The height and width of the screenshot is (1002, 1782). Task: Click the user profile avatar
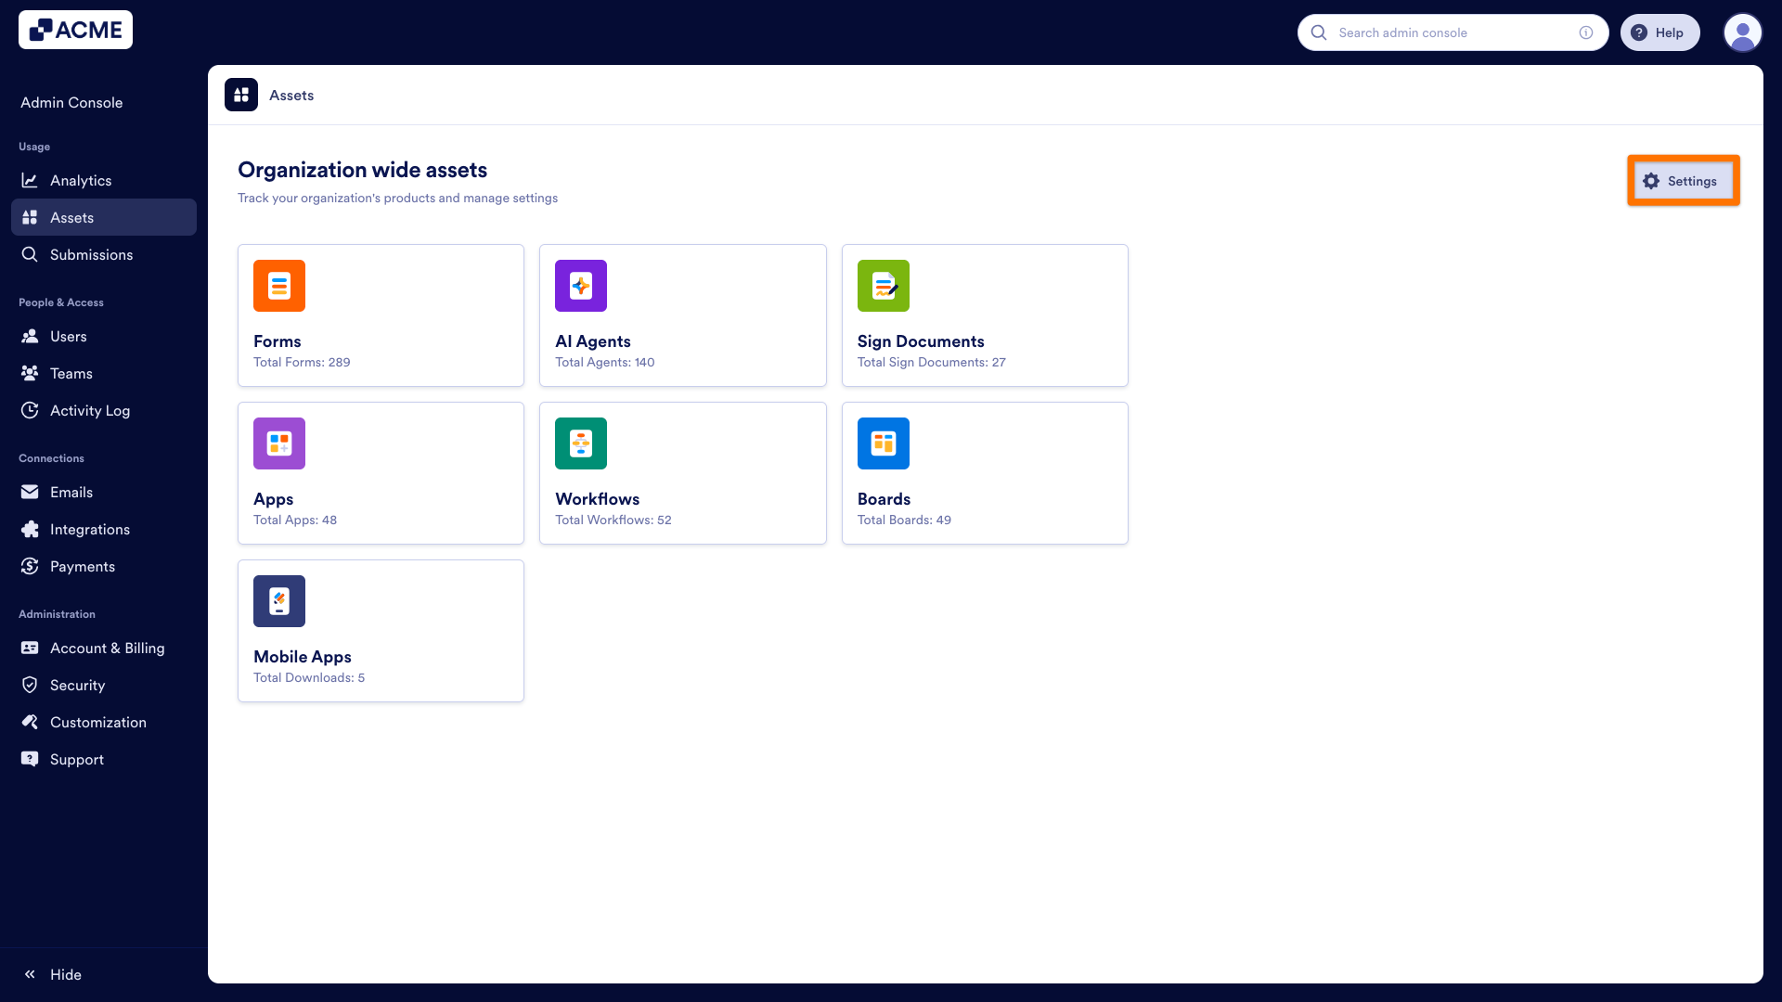point(1743,32)
